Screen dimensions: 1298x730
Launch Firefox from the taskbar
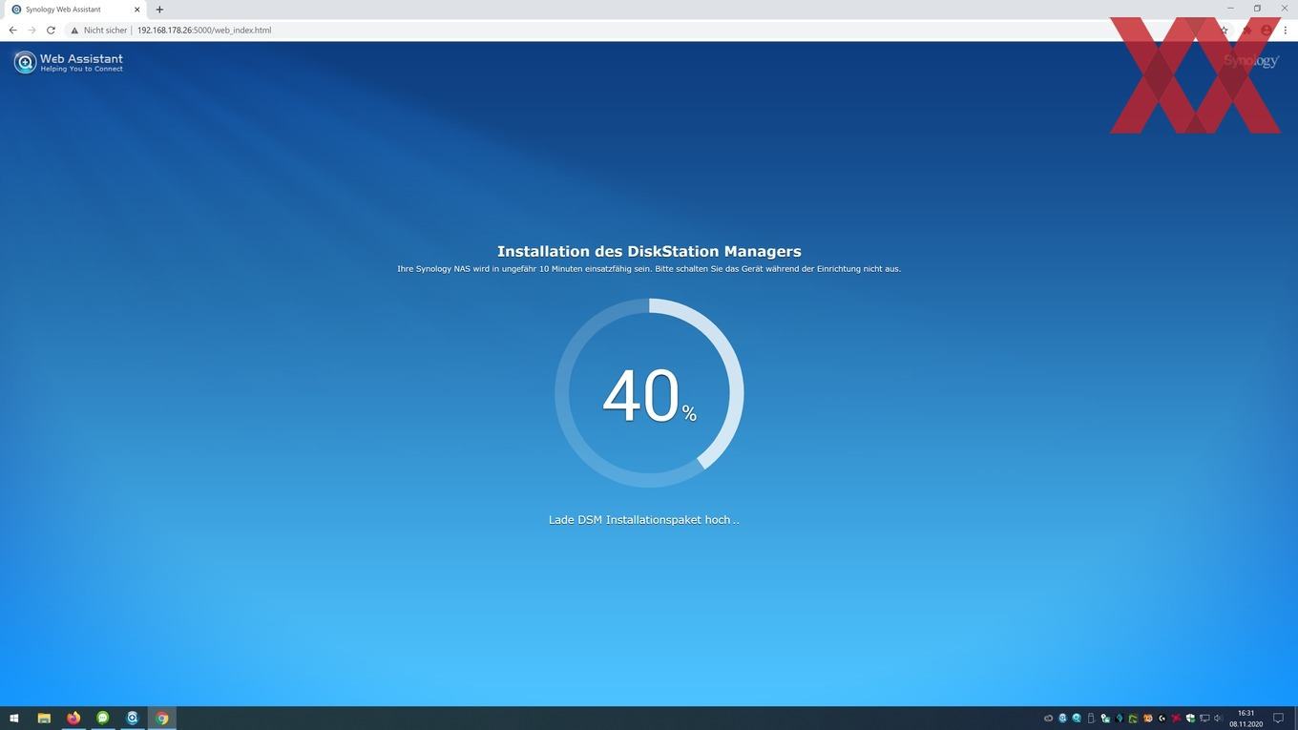click(x=73, y=719)
